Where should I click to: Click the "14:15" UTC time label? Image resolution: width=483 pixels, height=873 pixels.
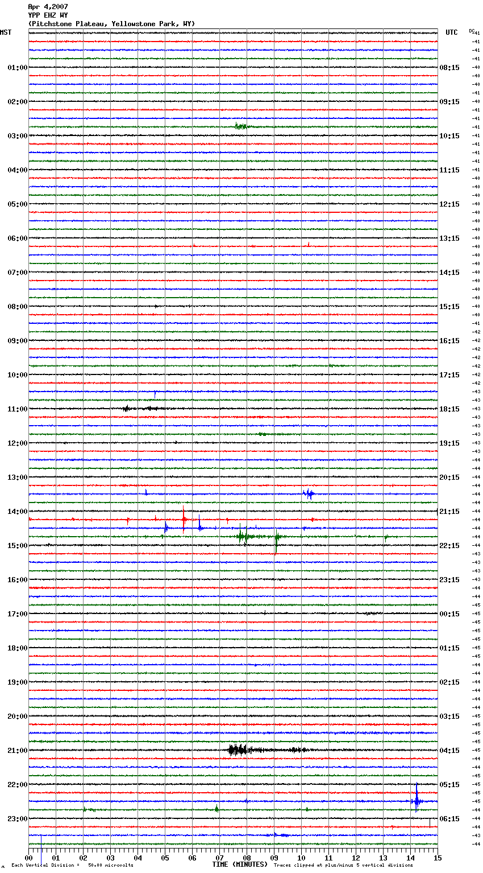[449, 273]
